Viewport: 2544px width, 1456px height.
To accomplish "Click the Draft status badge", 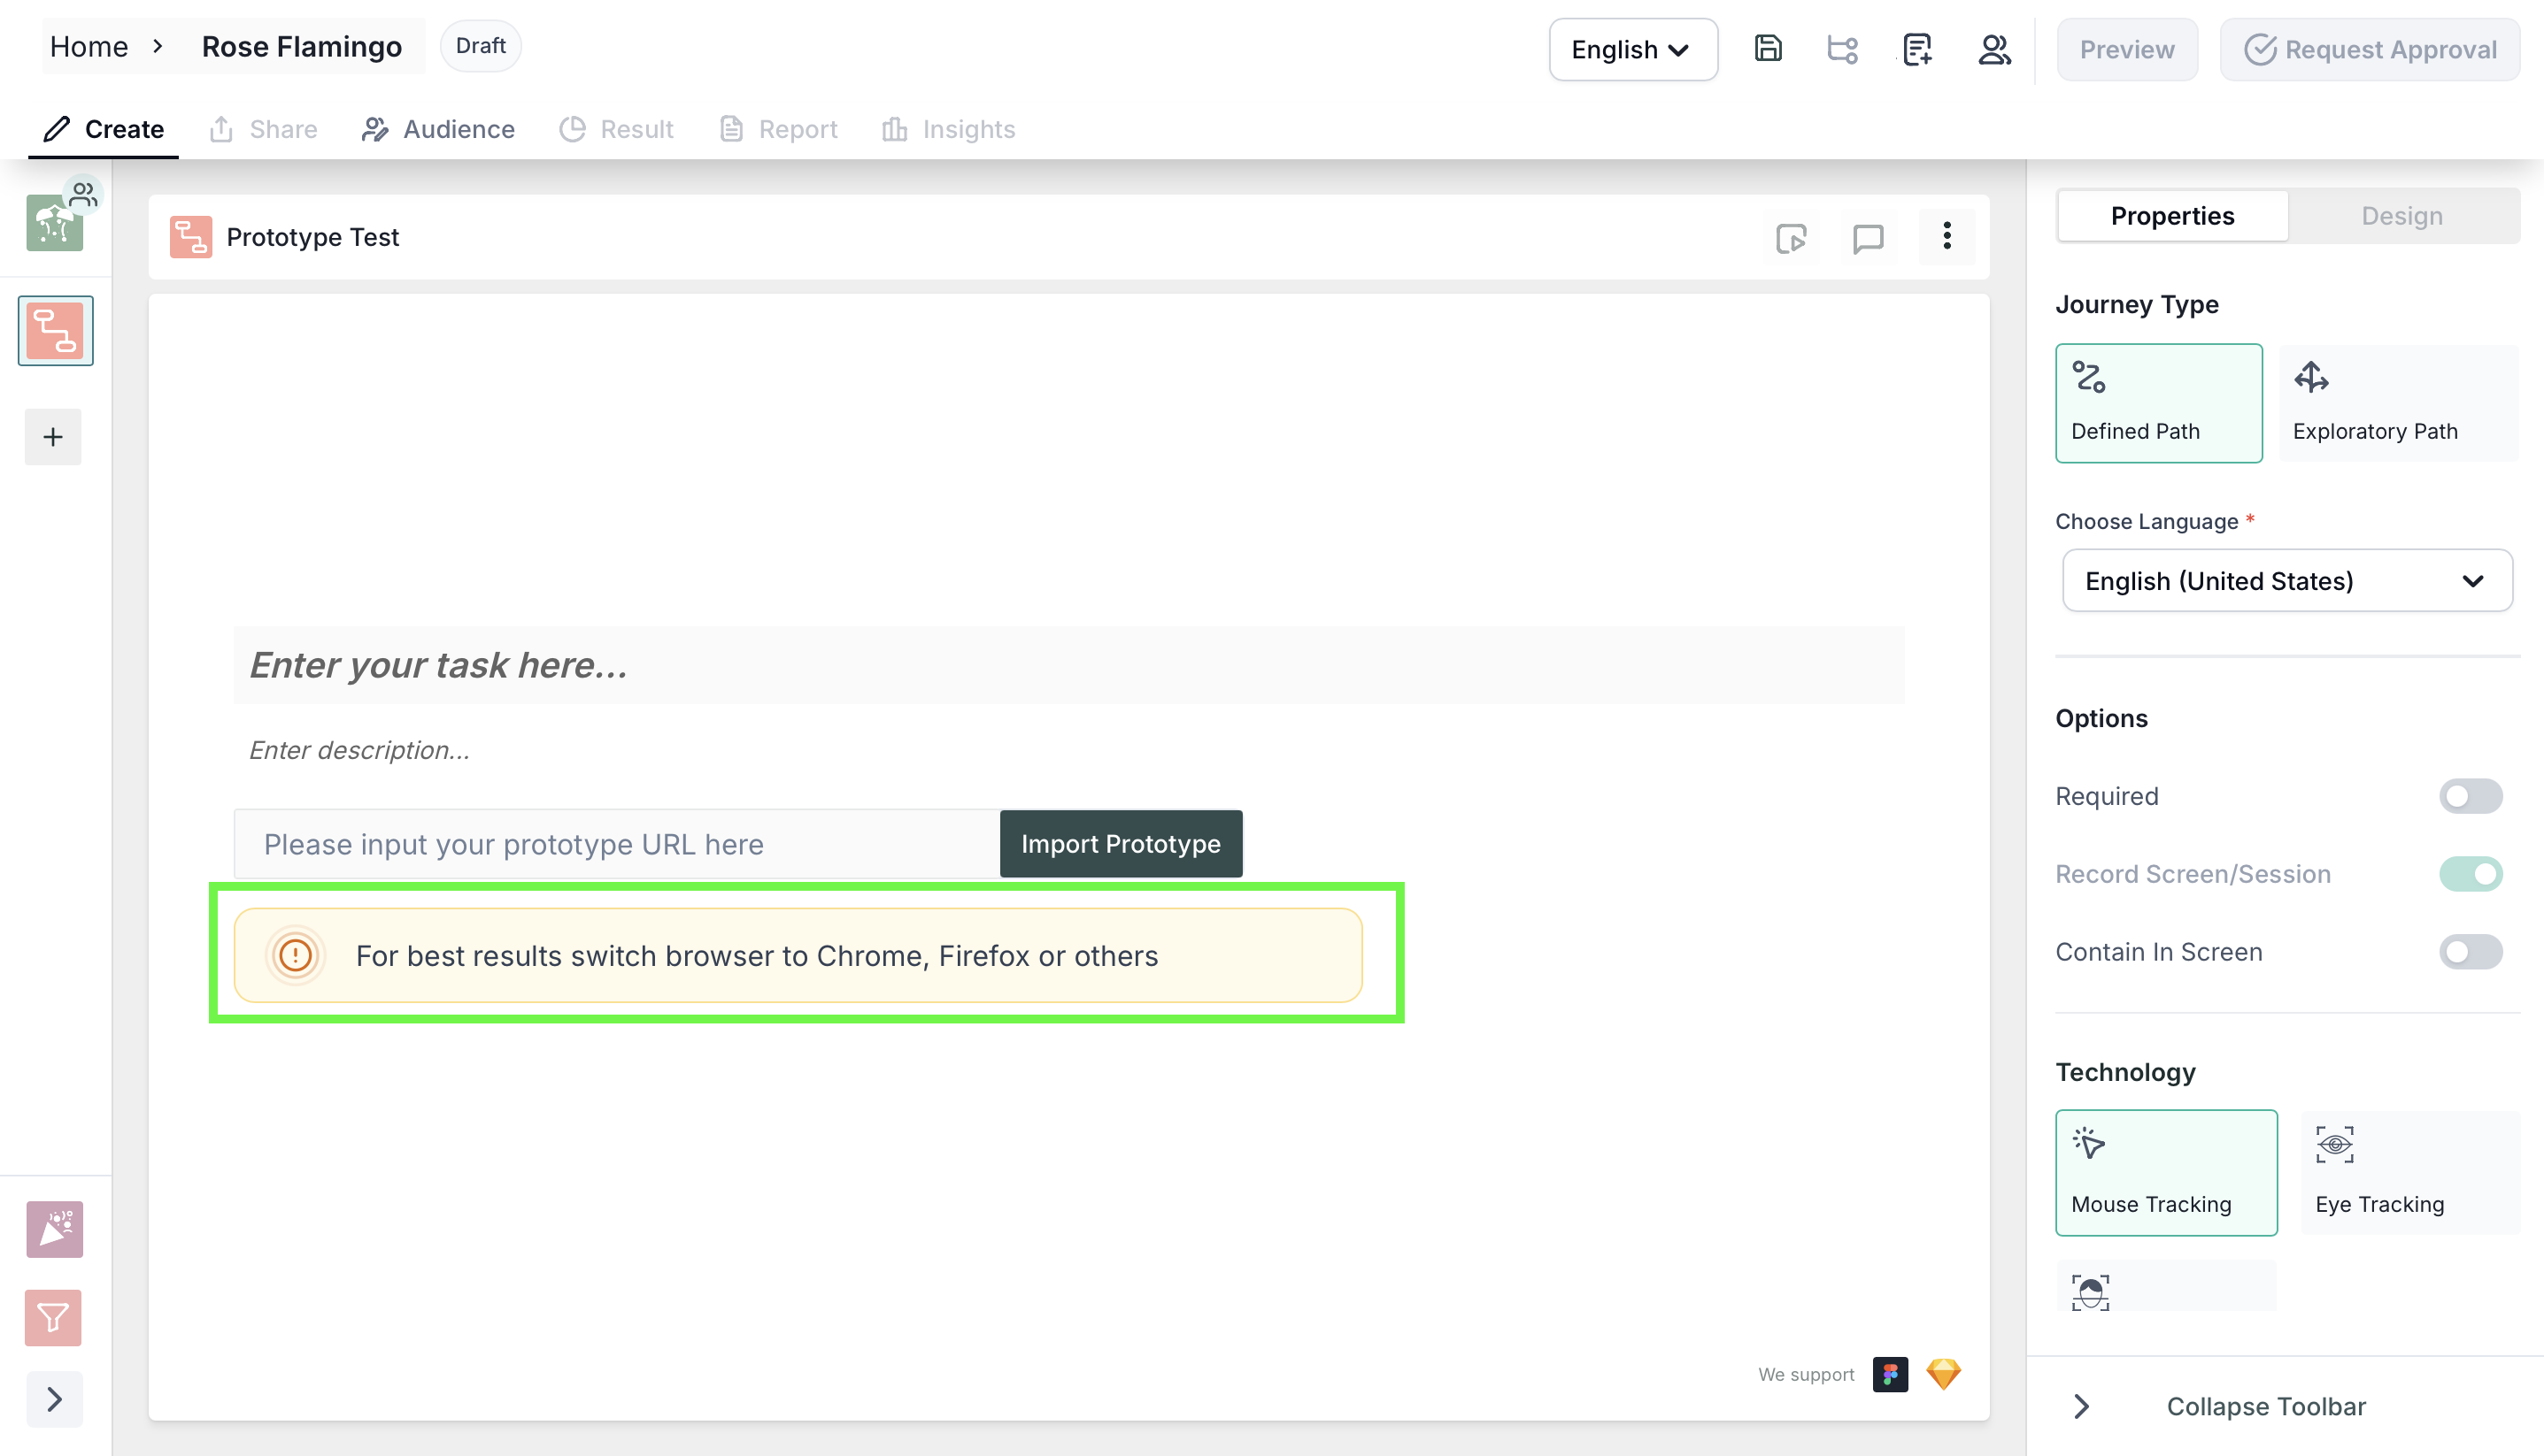I will coord(480,46).
